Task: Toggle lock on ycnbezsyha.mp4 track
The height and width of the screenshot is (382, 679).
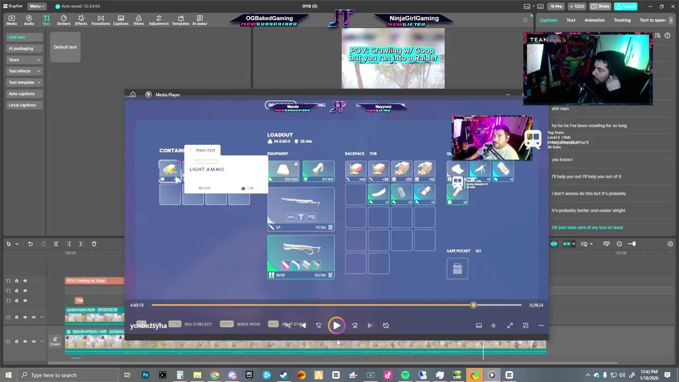Action: point(16,317)
